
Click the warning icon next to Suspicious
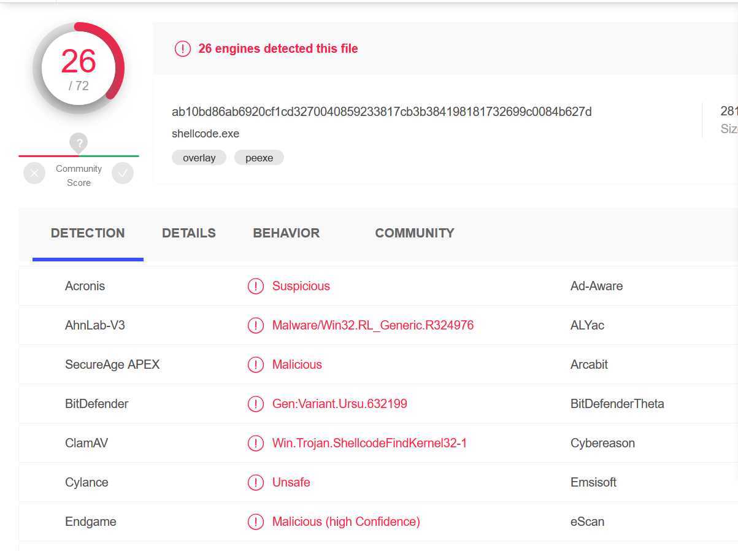click(x=255, y=286)
